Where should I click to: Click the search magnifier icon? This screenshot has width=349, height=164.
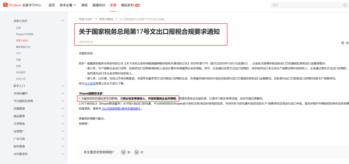click(345, 5)
